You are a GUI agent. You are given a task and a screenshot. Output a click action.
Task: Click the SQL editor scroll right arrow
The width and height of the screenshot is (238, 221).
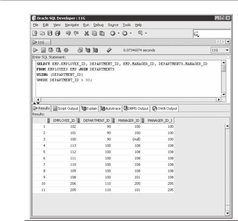pos(219,100)
